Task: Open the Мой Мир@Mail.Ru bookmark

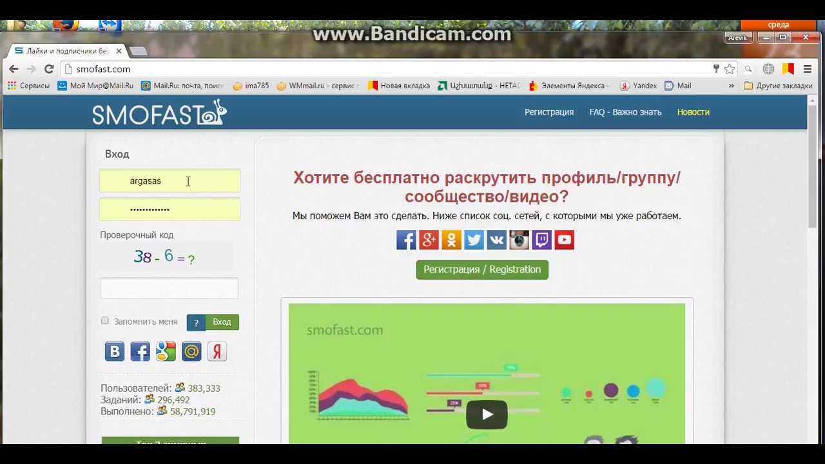Action: coord(95,86)
